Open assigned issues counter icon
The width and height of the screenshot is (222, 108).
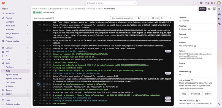tap(202, 3)
